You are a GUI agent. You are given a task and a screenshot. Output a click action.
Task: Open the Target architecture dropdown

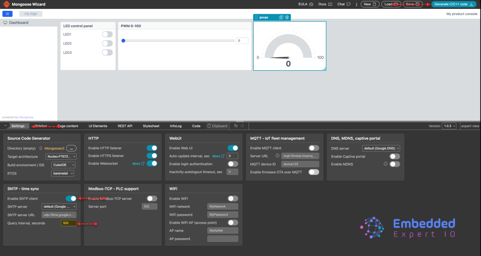[x=61, y=157]
